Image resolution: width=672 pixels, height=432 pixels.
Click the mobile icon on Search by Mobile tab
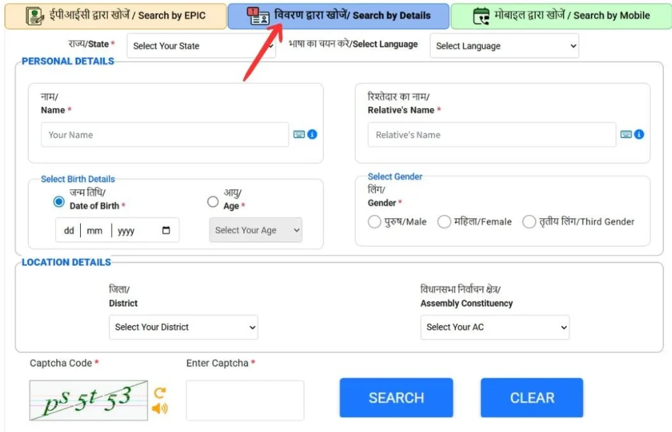click(480, 14)
